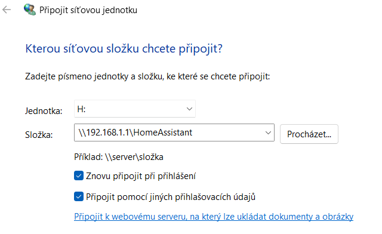Viewport: 382px width, 234px height.
Task: Click the Kterou síťovou složku heading
Action: coord(124,48)
